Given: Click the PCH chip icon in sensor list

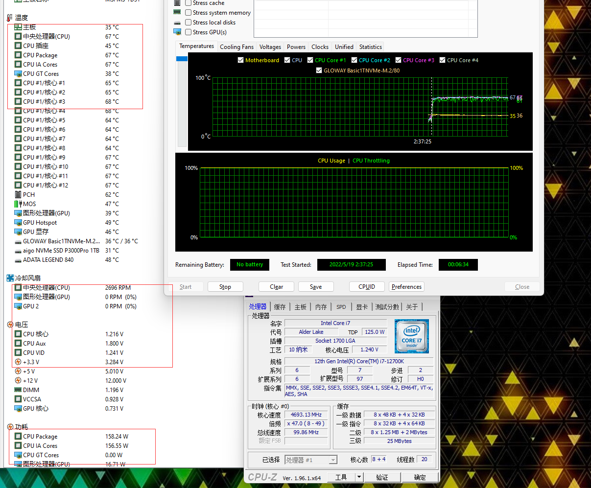Looking at the screenshot, I should [x=18, y=194].
